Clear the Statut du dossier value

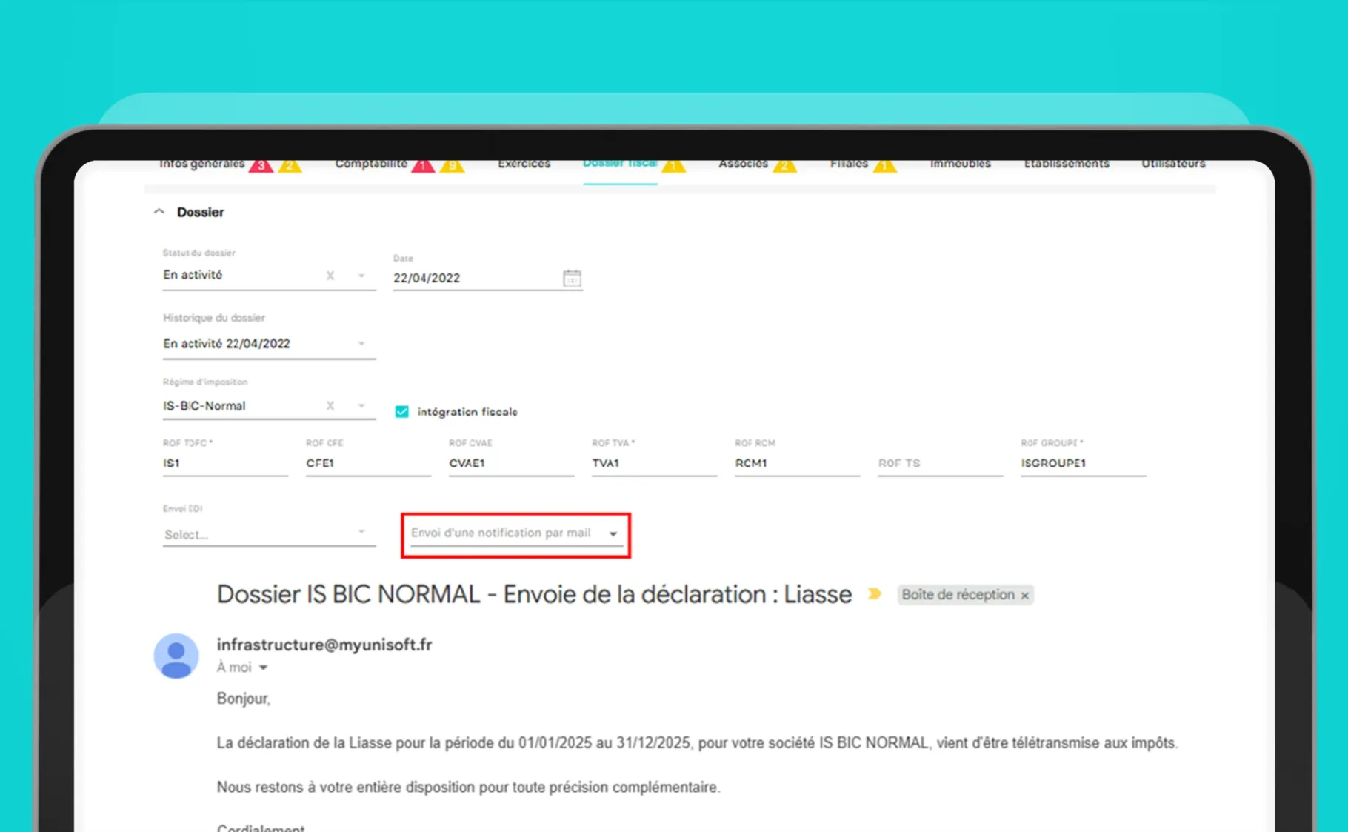(330, 276)
